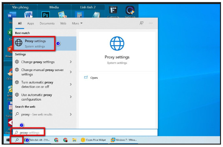Screen dimensions: 223x147
Task: Click proxy - See web results
Action: point(37,115)
